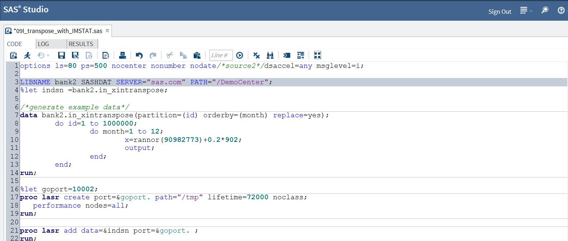Open Help question mark icon
The height and width of the screenshot is (241, 568).
[561, 11]
